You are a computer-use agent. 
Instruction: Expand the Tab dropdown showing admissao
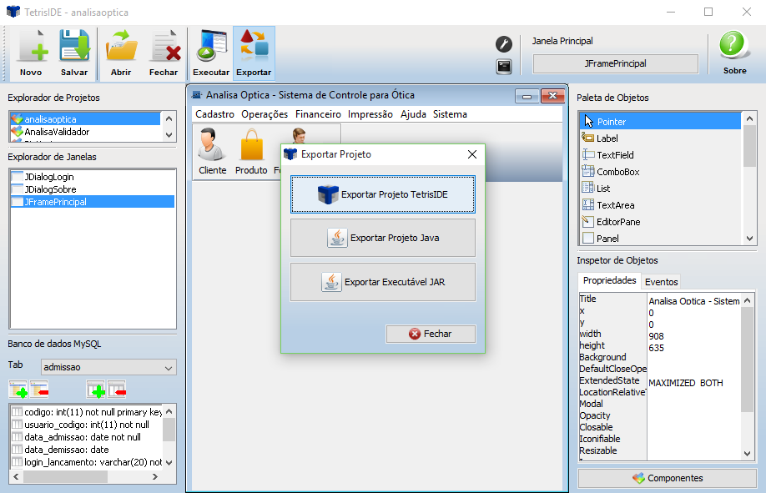coord(169,367)
